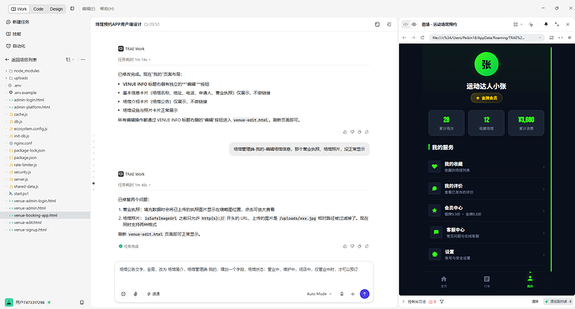
Task: Go back to the project list
Action: [21, 59]
